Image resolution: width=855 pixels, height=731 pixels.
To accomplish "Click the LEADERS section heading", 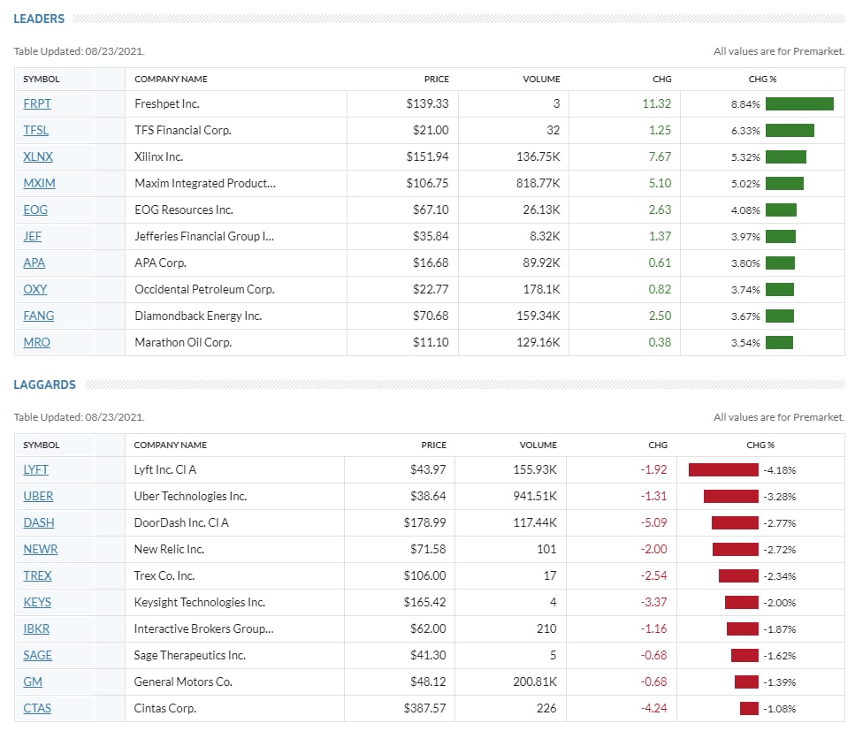I will (39, 19).
